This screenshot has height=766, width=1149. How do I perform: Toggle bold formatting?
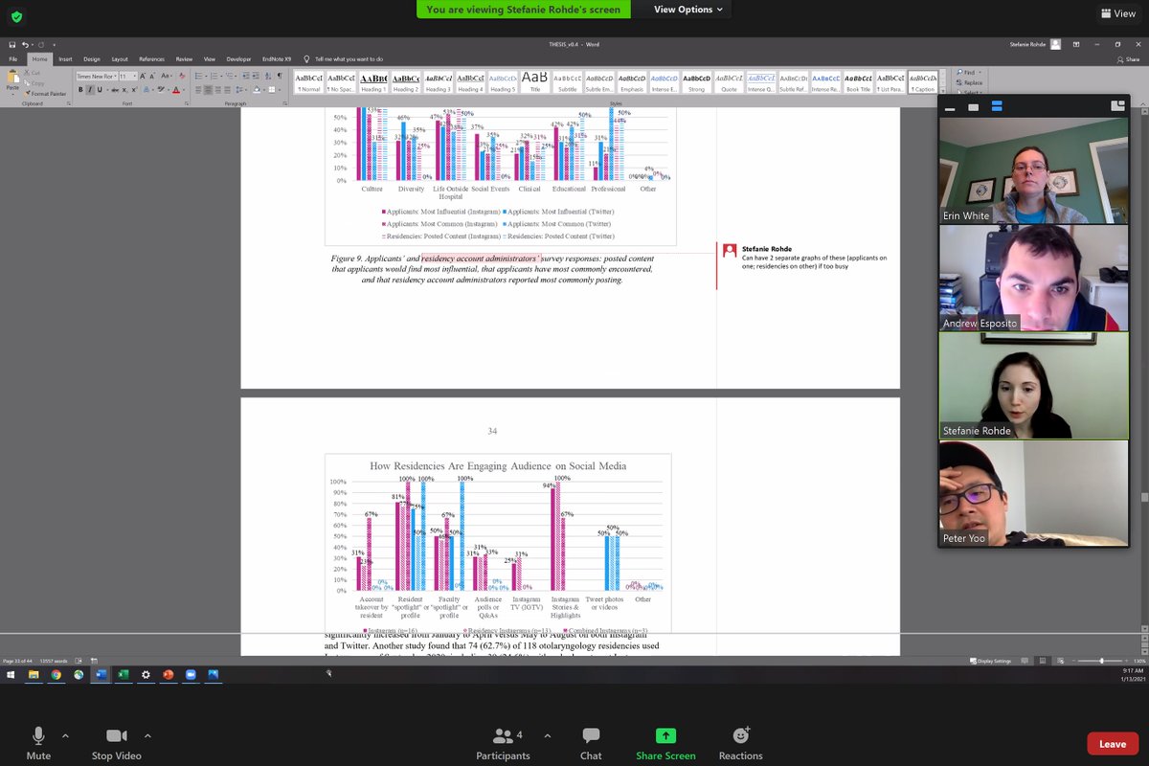(x=80, y=88)
